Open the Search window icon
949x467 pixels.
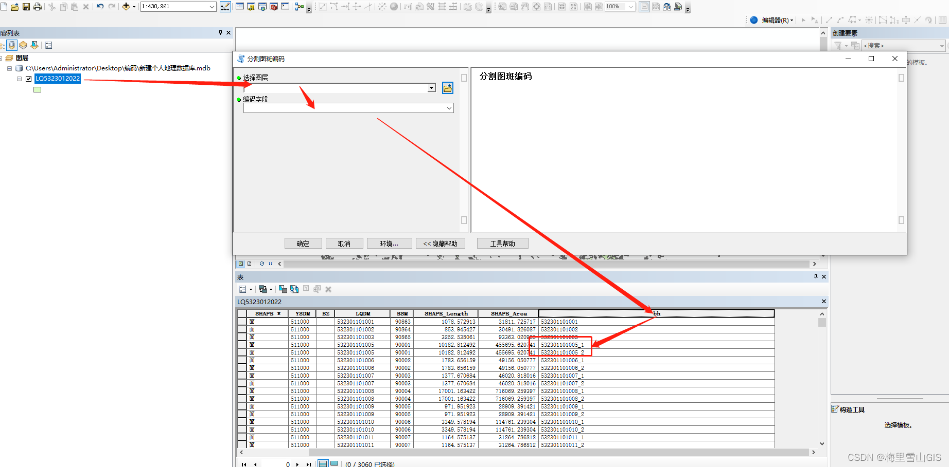coord(262,7)
